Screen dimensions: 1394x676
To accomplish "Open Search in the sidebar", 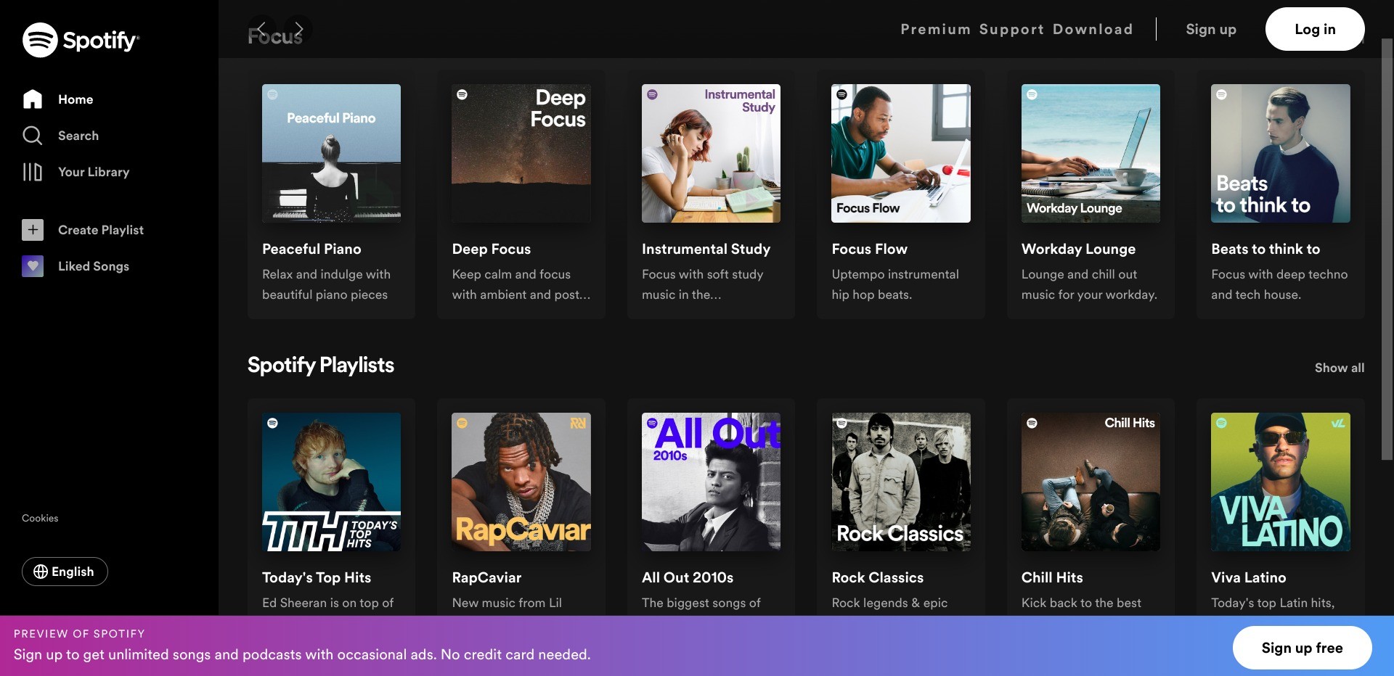I will [x=61, y=136].
